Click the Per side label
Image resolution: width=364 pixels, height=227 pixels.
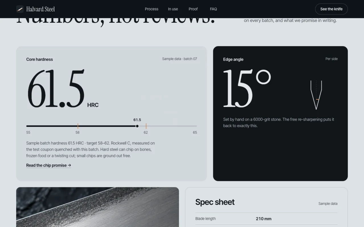tap(332, 59)
